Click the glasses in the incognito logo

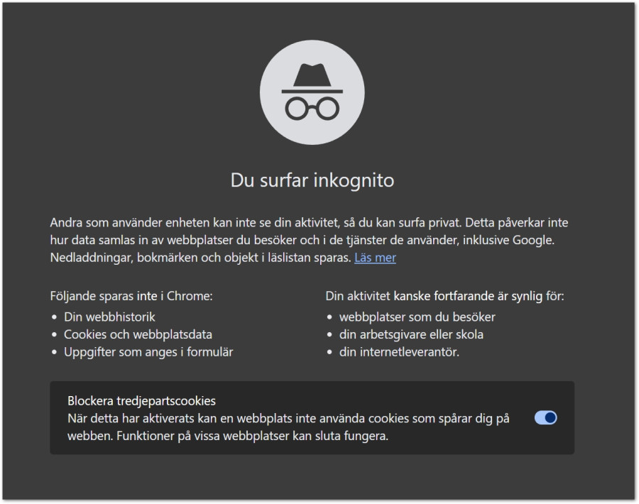click(312, 109)
